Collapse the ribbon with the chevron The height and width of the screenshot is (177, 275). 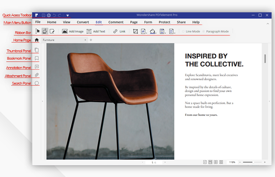tap(268, 24)
